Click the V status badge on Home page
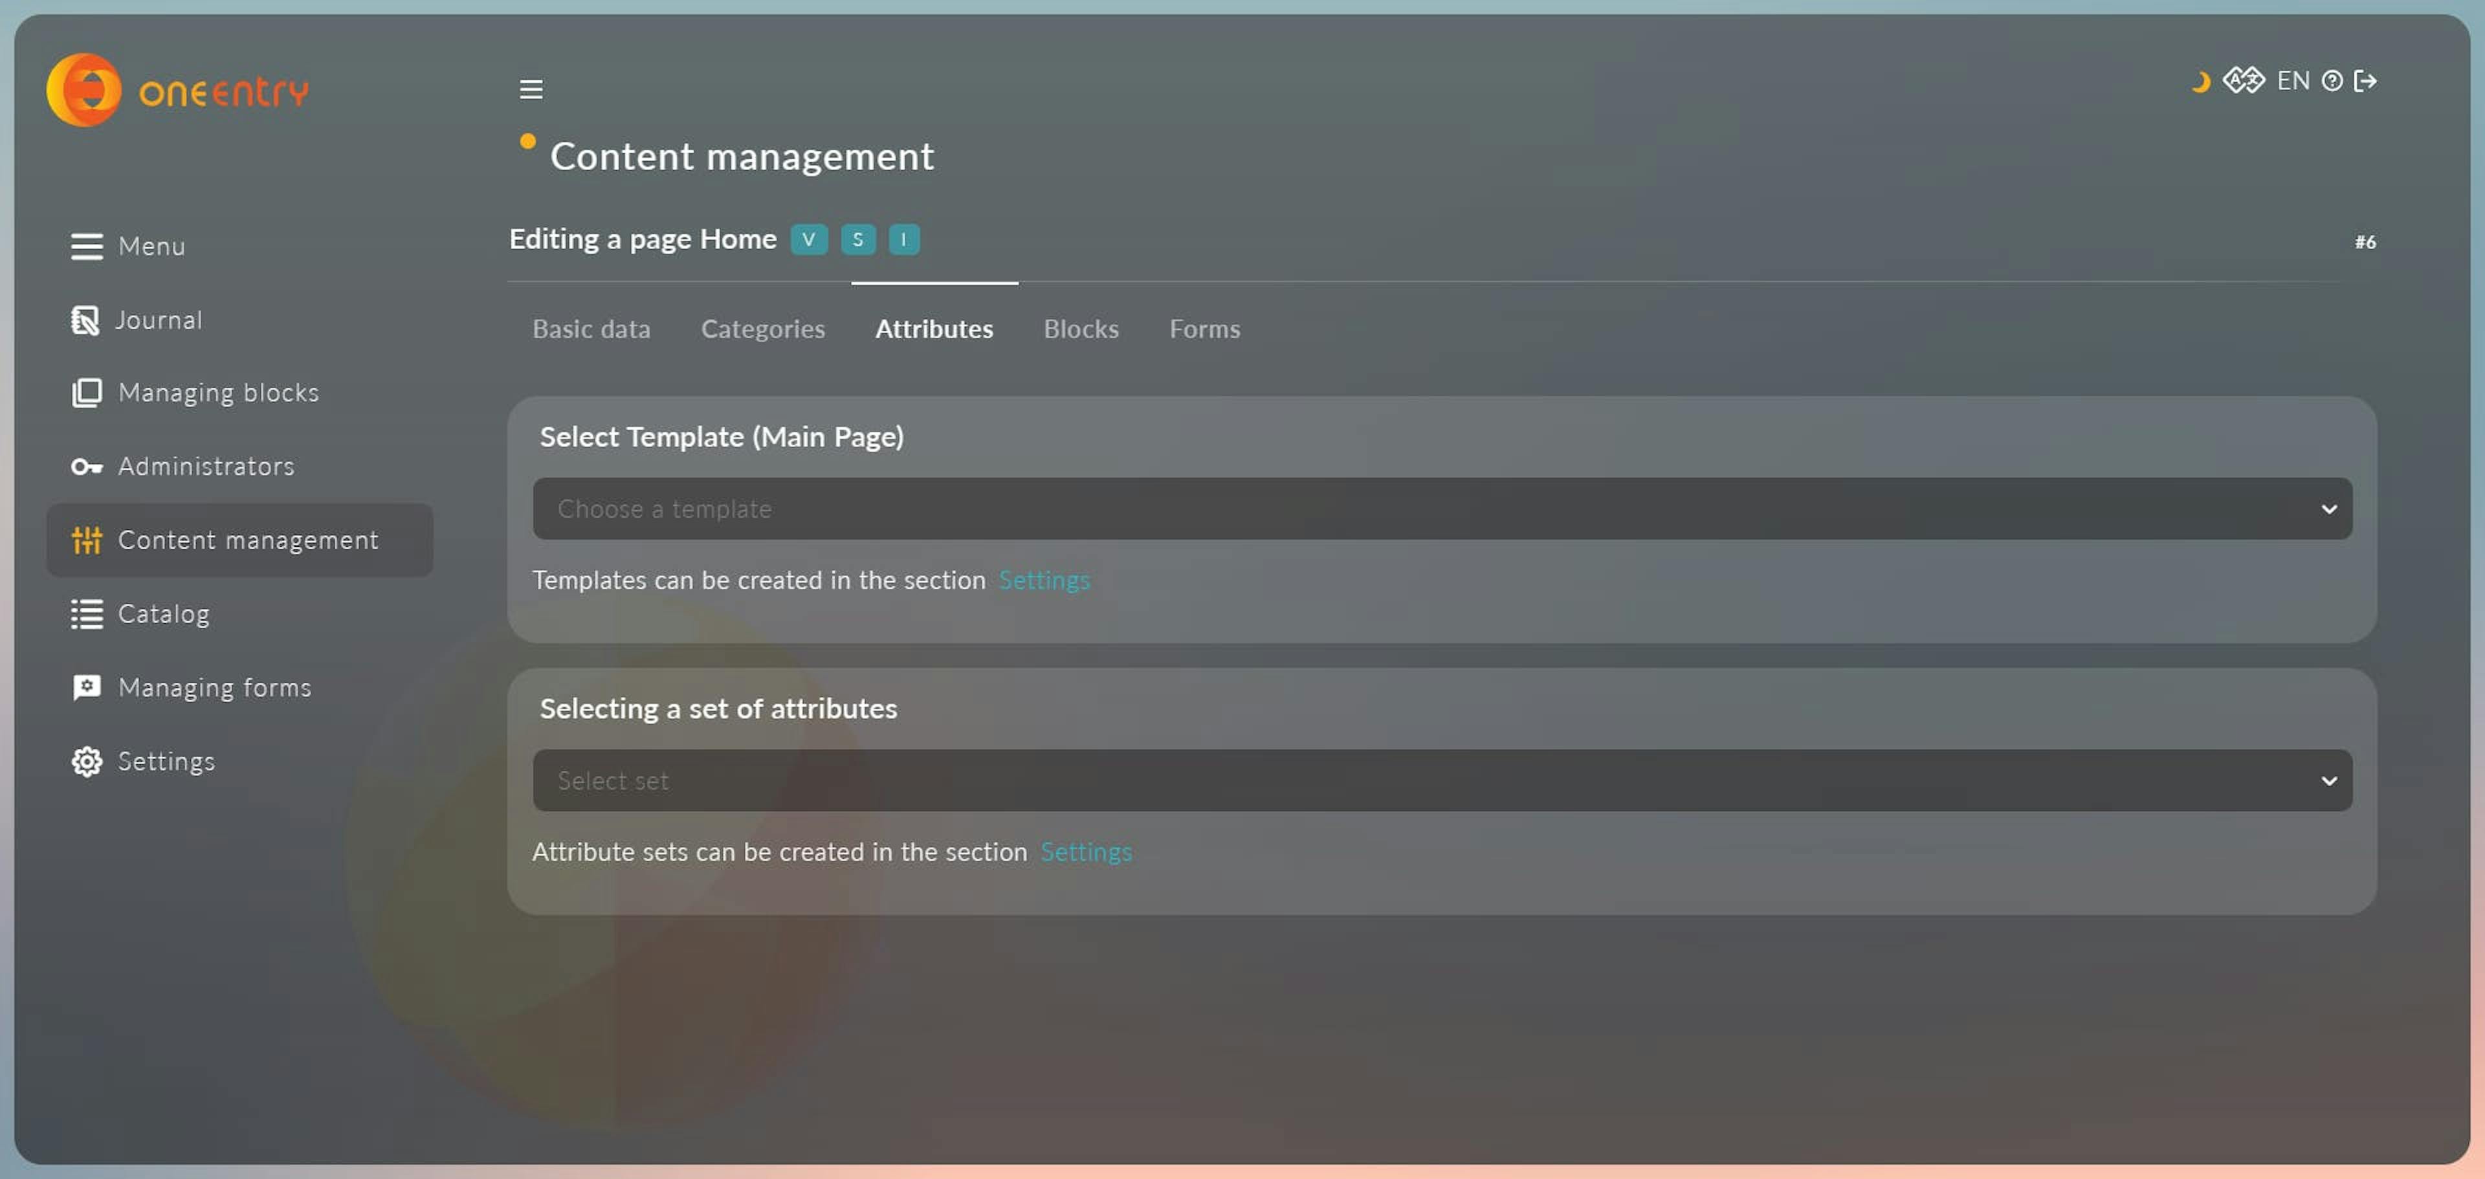 [810, 241]
